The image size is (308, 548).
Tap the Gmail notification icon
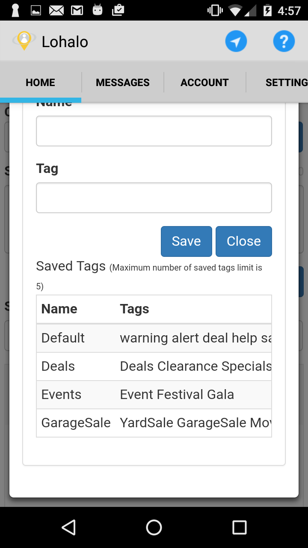click(77, 10)
